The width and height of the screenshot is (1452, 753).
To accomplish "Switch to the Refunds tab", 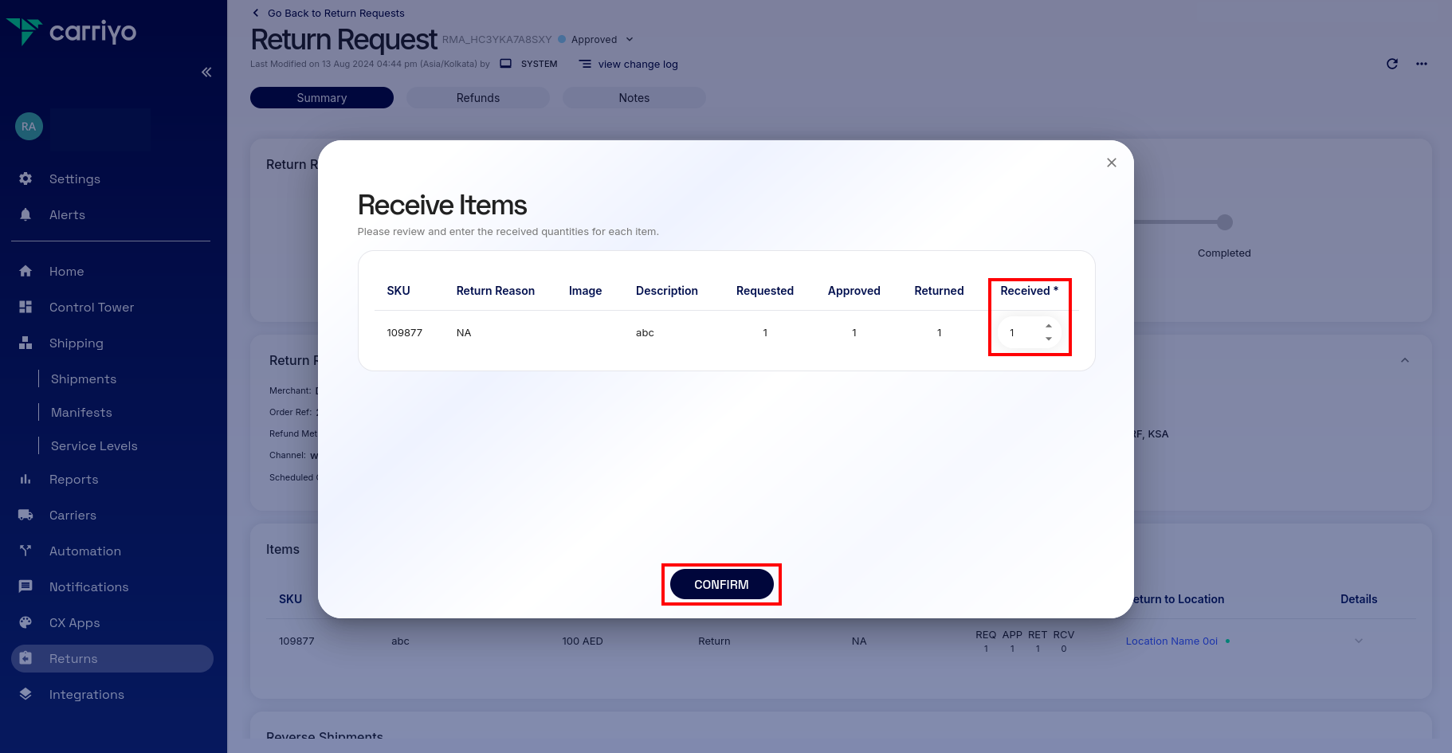I will point(477,97).
